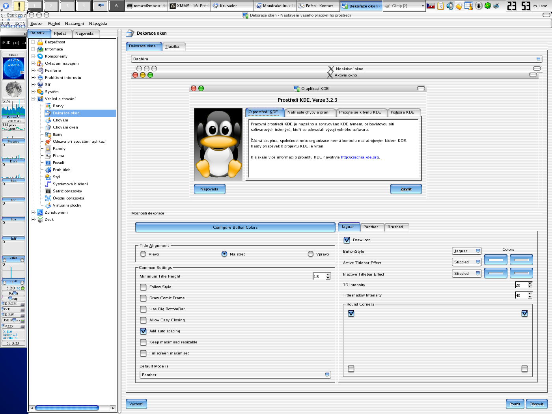The width and height of the screenshot is (552, 414).
Task: Open Default Mode Panther dropdown
Action: click(x=235, y=375)
